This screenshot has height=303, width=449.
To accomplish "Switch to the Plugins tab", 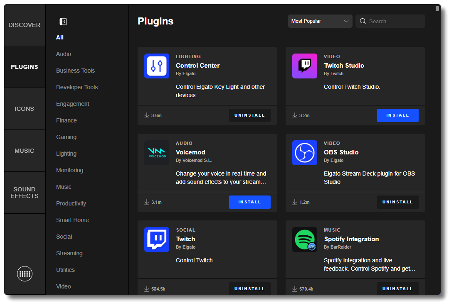I will click(25, 67).
